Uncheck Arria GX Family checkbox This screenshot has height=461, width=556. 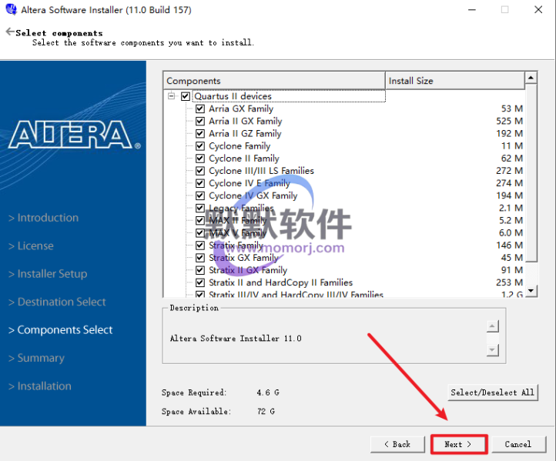(x=200, y=109)
